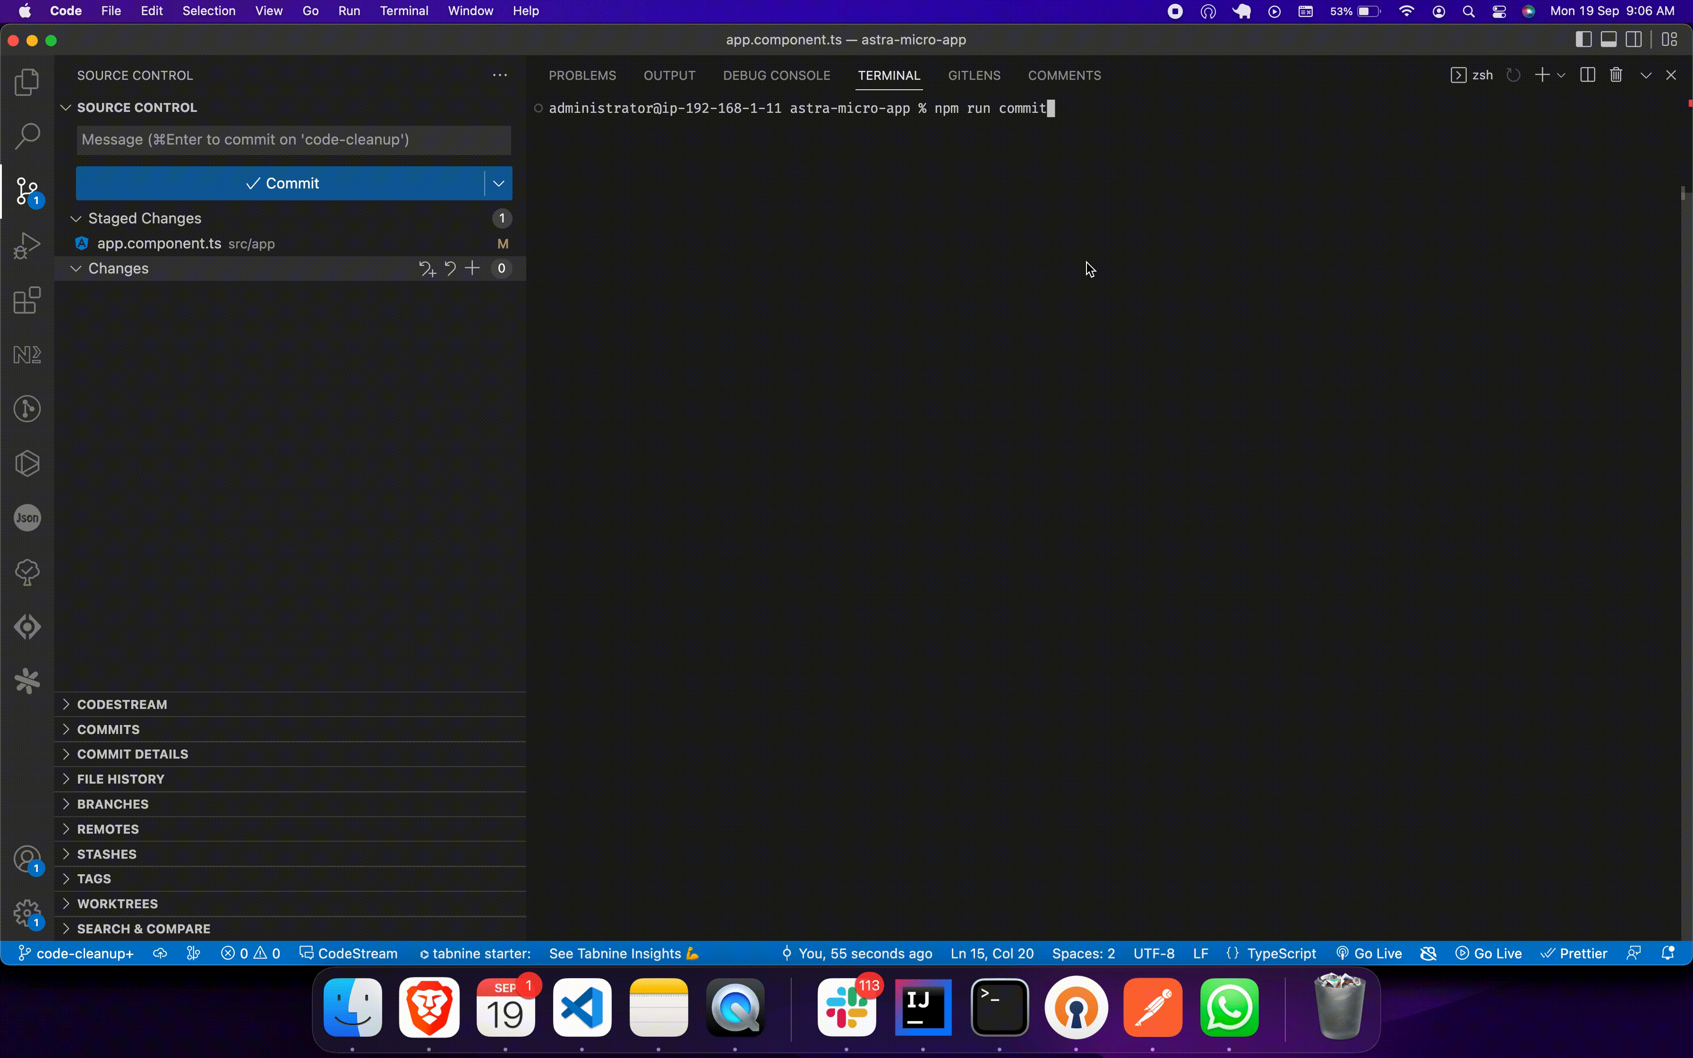Open the Selection menu

208,11
